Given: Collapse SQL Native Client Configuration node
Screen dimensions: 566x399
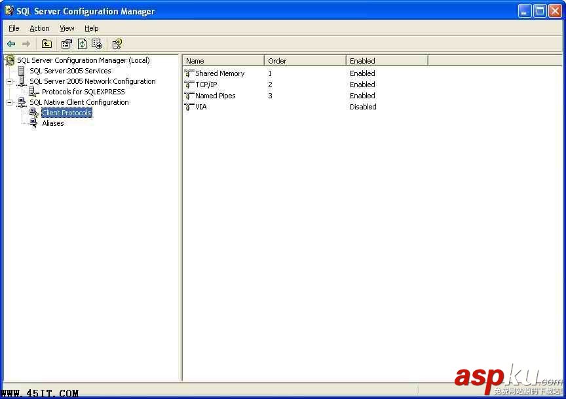Looking at the screenshot, I should [x=9, y=103].
